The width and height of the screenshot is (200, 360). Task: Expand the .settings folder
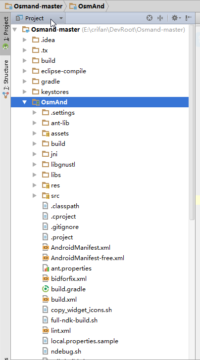click(35, 113)
